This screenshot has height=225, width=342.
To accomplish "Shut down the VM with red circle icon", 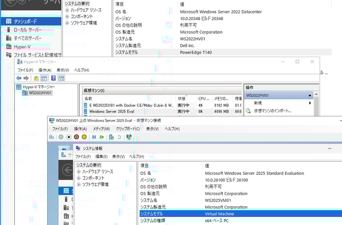I will [x=76, y=137].
